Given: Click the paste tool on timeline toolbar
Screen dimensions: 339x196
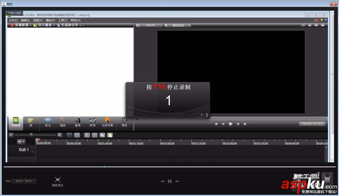Looking at the screenshot, I should (110, 135).
